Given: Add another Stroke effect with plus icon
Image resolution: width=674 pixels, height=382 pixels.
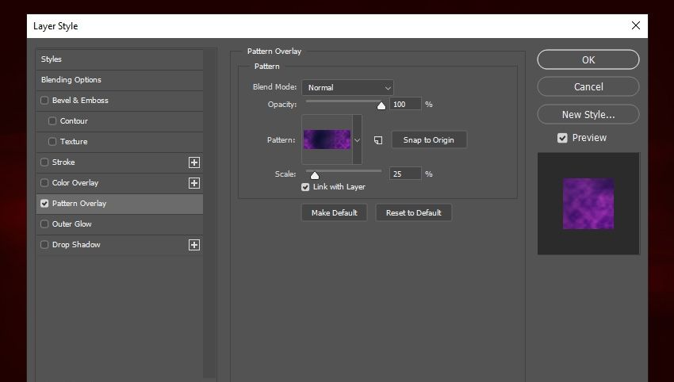Looking at the screenshot, I should coord(194,162).
